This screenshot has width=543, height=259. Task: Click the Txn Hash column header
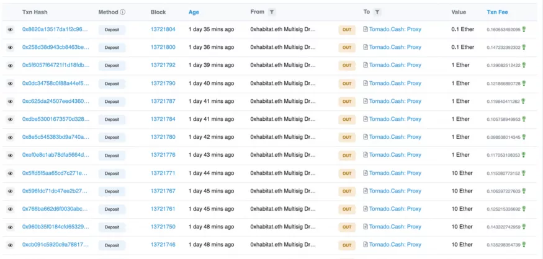[x=35, y=12]
